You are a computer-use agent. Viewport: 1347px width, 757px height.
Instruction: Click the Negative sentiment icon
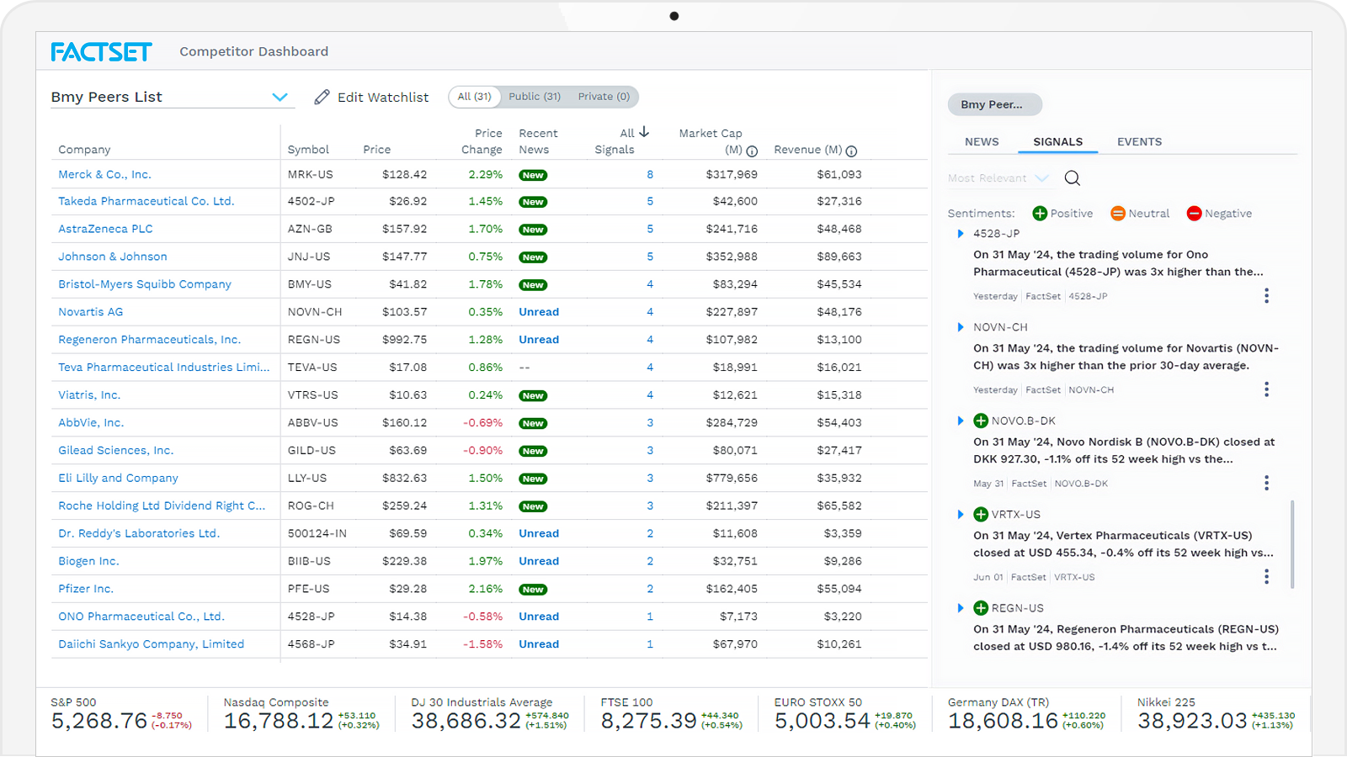tap(1194, 213)
